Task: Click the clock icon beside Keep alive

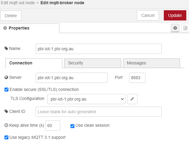Action: click(6, 125)
